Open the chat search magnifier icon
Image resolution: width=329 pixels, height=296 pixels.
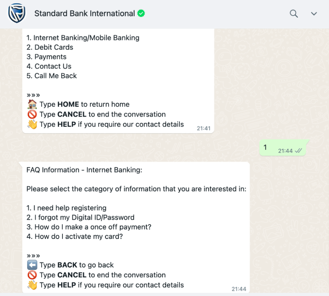tap(294, 14)
